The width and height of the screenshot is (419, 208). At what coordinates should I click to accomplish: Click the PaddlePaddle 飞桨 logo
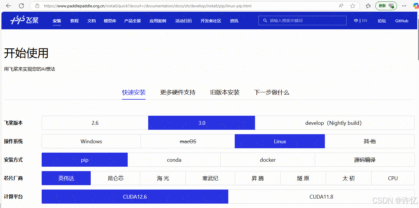point(24,21)
